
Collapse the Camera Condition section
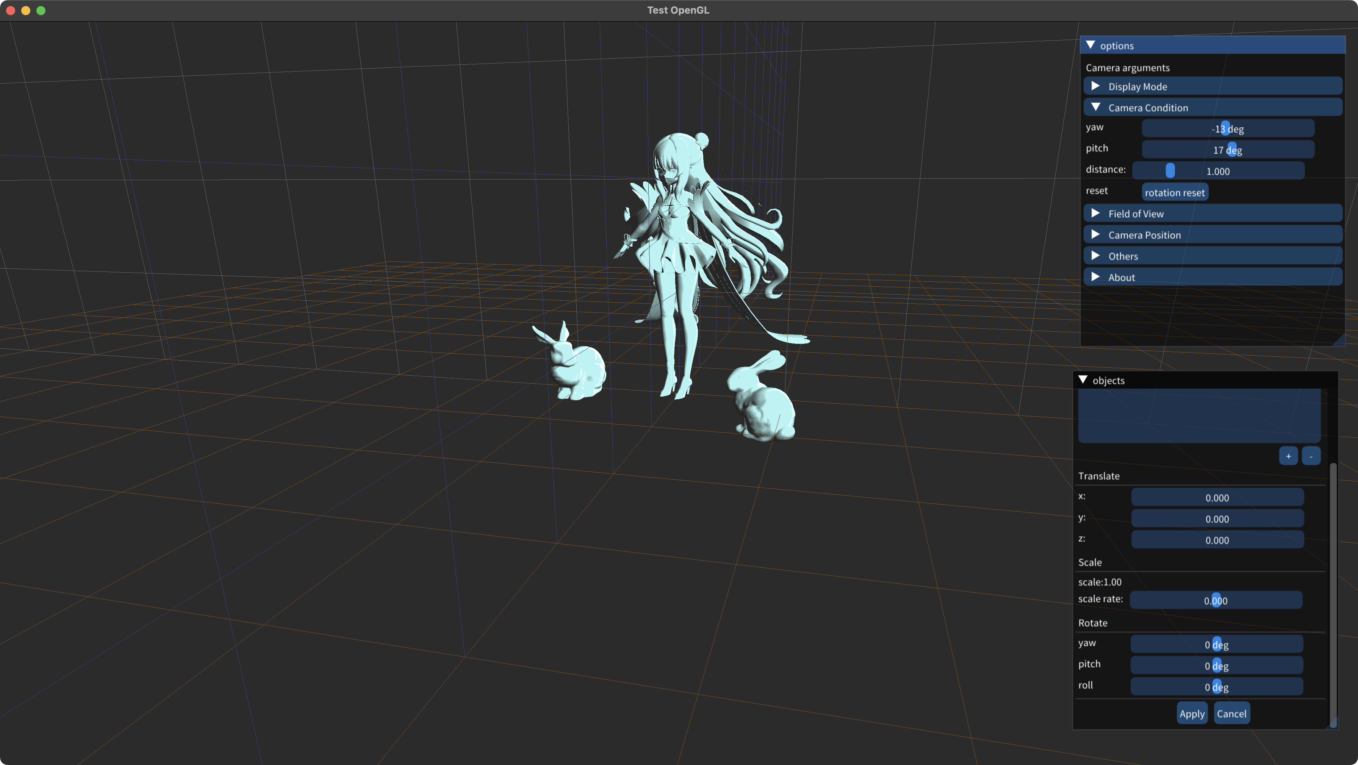(1096, 107)
